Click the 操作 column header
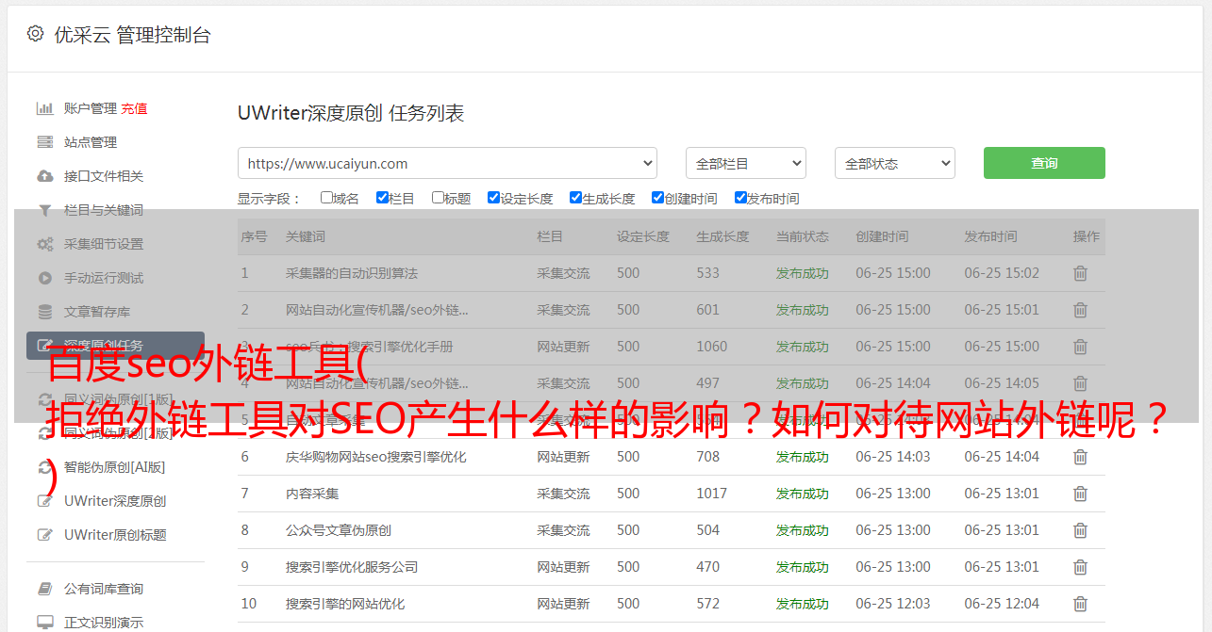The image size is (1212, 632). click(1087, 236)
